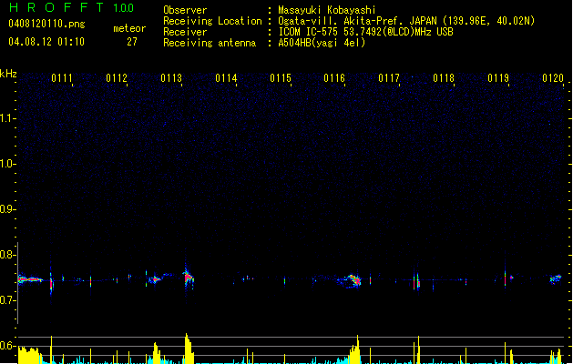Screen dimensions: 573x364
Task: Click the 1.1 frequency axis label
Action: 7,118
